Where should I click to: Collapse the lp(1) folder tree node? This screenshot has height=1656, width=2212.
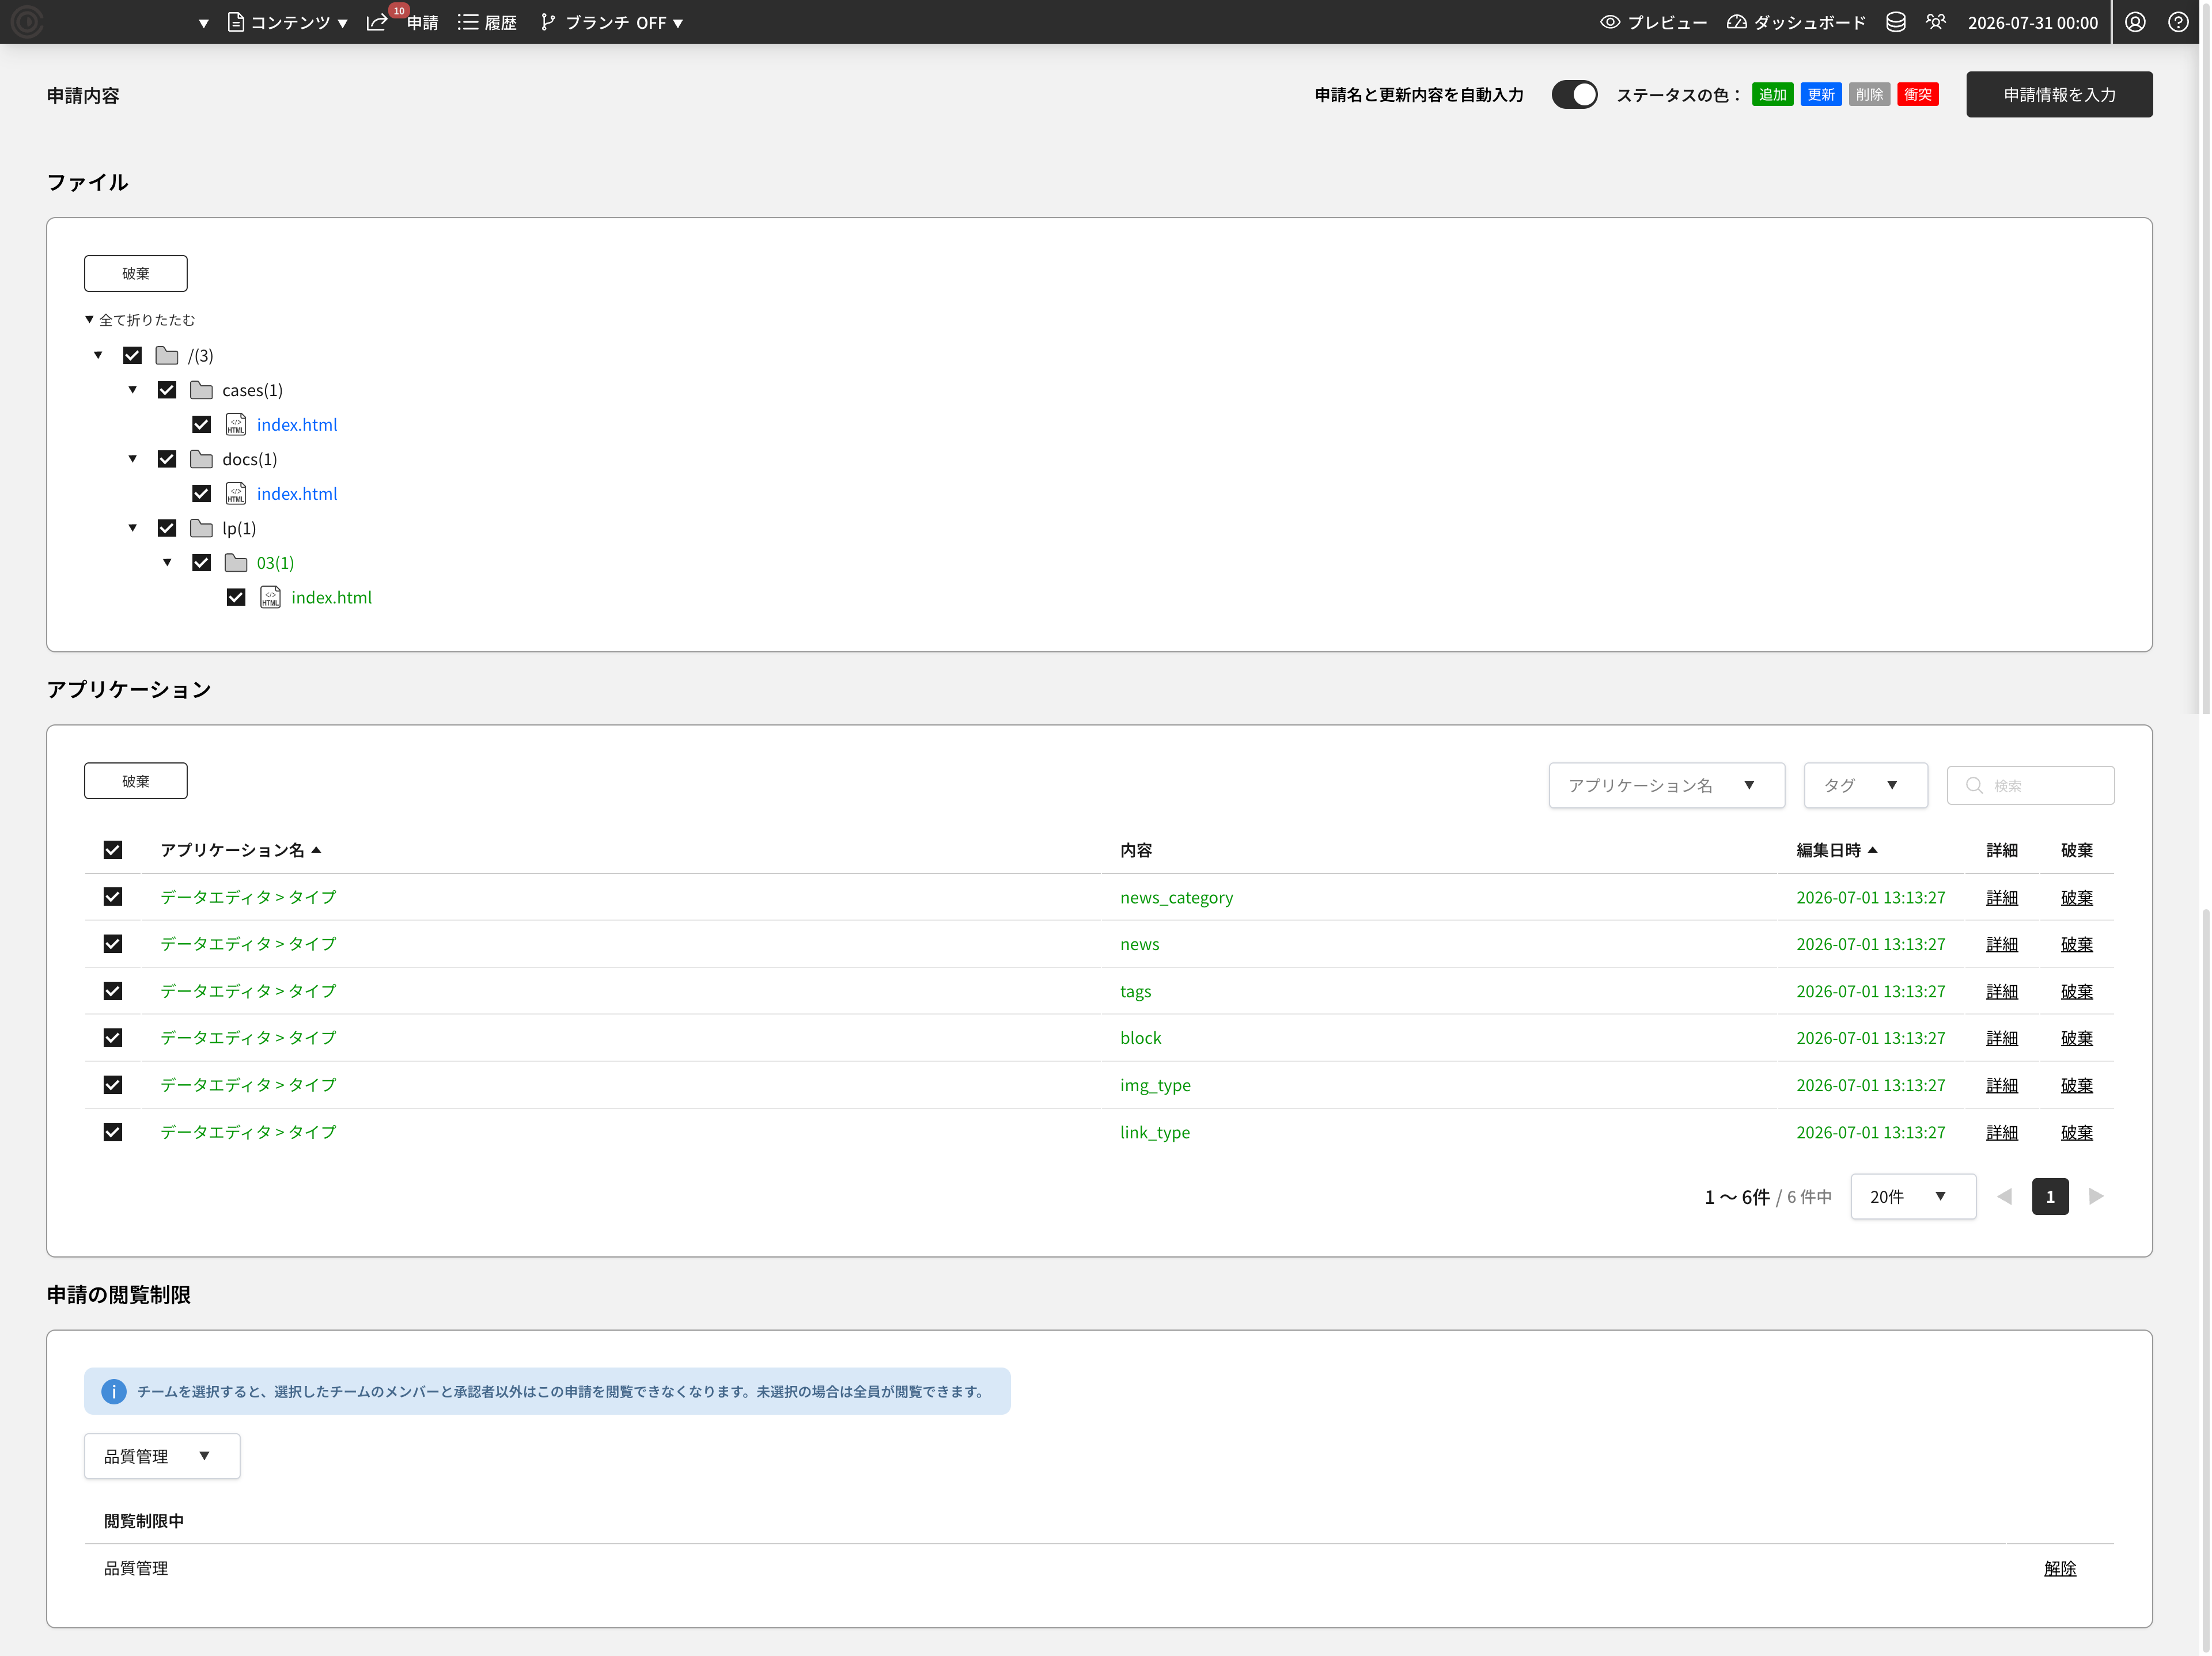(x=132, y=527)
